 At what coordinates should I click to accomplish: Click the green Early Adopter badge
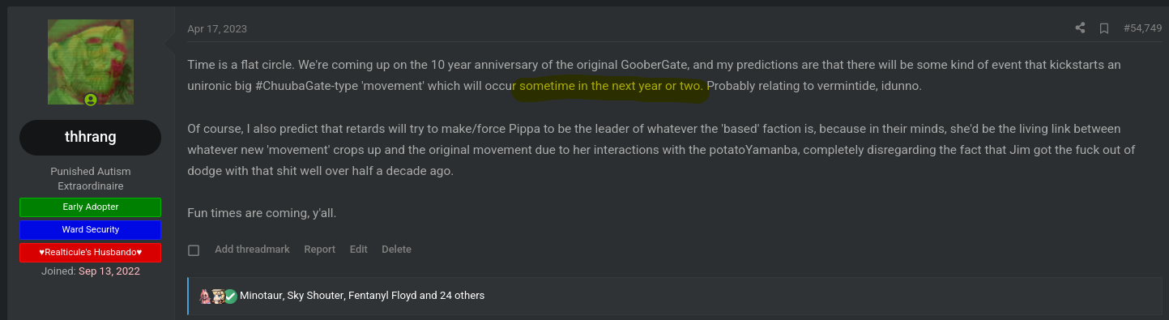point(90,207)
